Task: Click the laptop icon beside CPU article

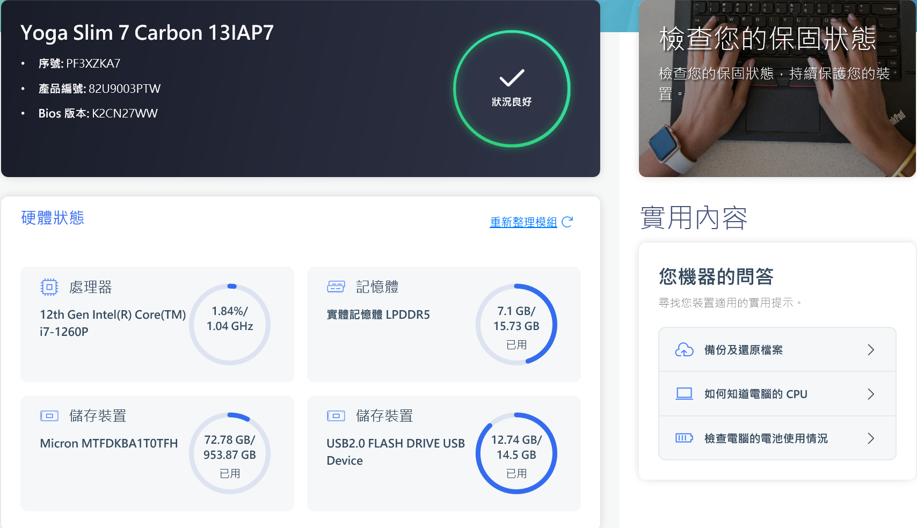Action: [684, 394]
